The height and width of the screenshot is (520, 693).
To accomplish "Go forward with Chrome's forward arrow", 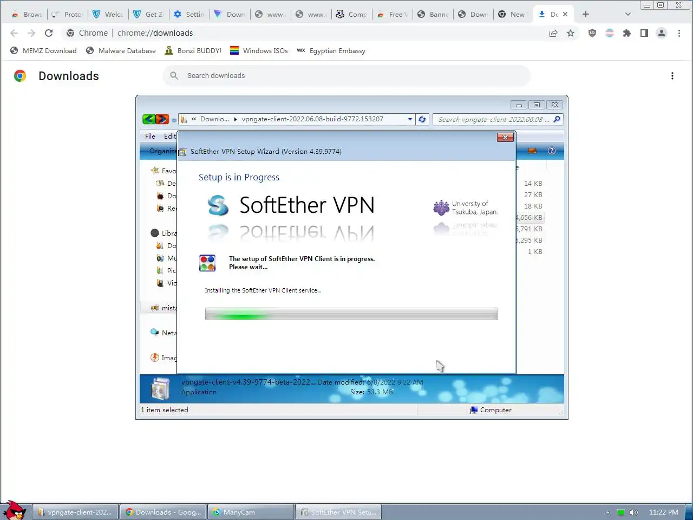I will coord(31,33).
